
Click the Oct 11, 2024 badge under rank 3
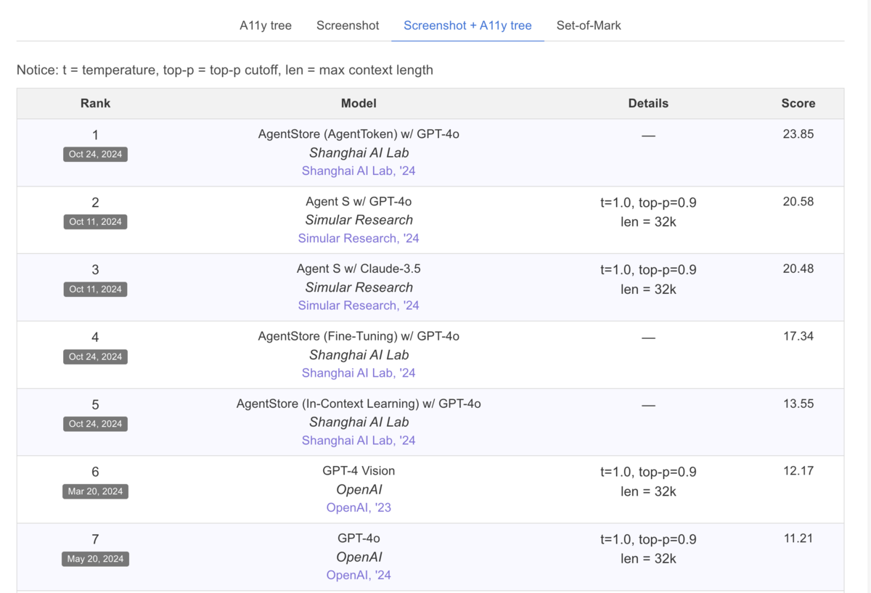95,289
